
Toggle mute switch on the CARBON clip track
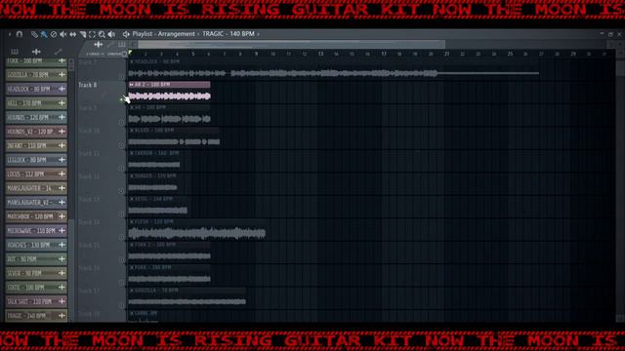[121, 168]
